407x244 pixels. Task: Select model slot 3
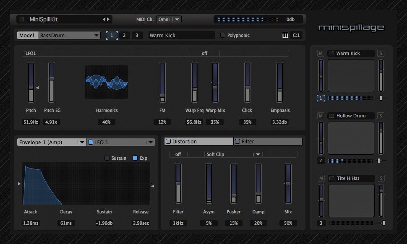pos(137,35)
